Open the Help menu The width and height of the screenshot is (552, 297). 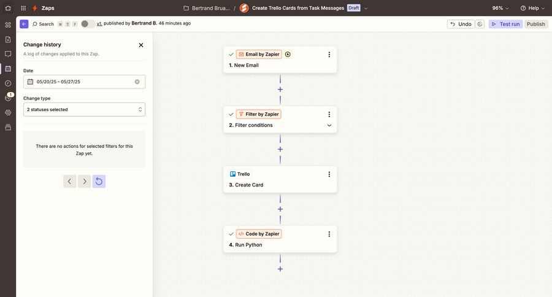coord(532,8)
